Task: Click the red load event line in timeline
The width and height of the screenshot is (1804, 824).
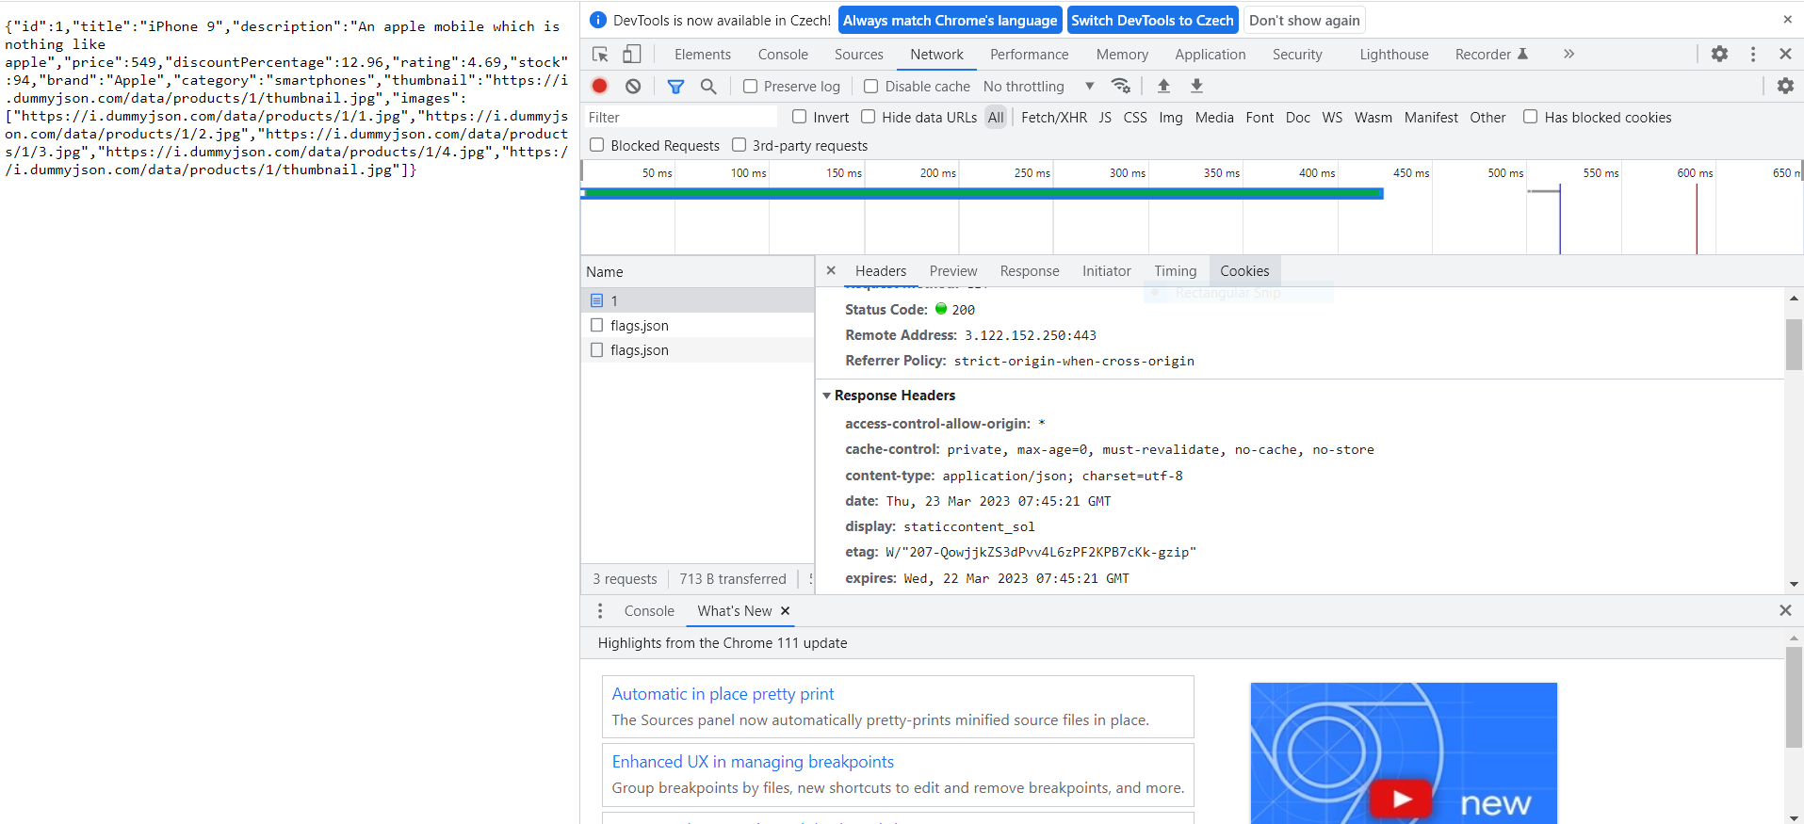Action: pos(1697,218)
